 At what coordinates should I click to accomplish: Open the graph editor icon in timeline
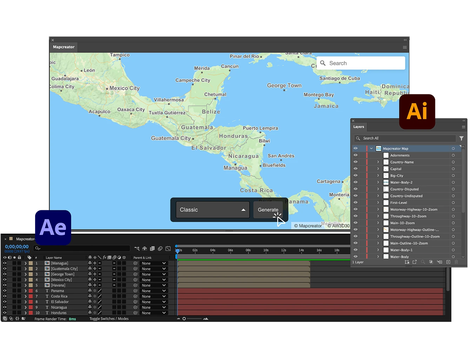click(x=168, y=249)
